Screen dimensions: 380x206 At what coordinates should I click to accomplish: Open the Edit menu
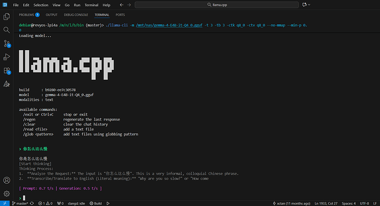click(x=26, y=5)
